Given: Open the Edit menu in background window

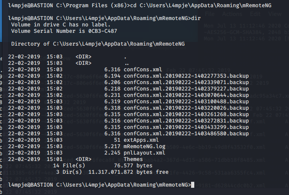Looking at the screenshot, I should [x=255, y=14].
